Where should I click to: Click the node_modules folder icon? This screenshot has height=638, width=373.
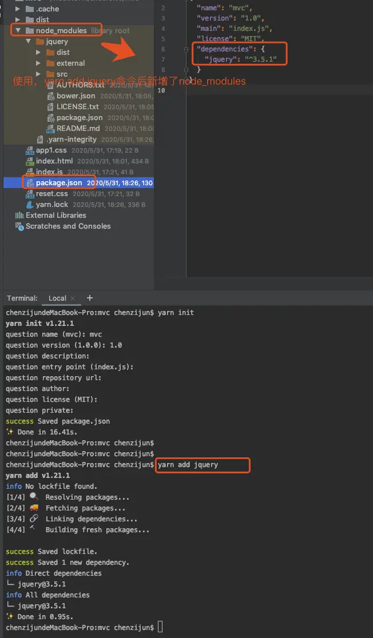click(29, 30)
